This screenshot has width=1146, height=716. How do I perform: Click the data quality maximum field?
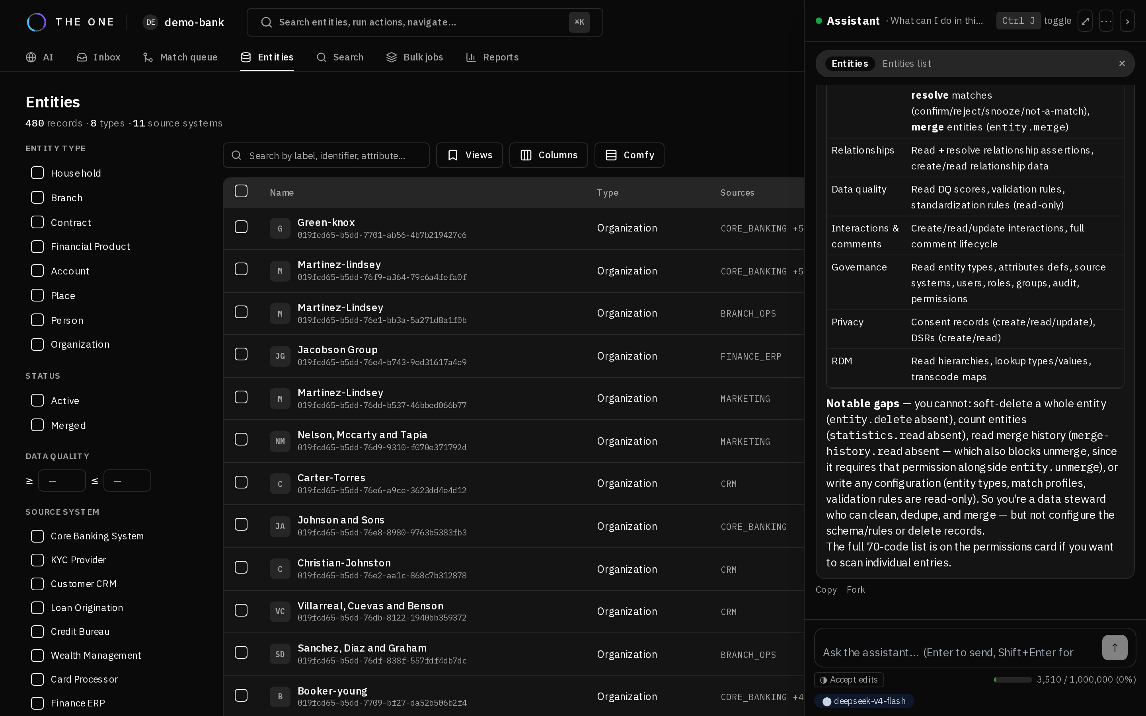click(x=127, y=481)
